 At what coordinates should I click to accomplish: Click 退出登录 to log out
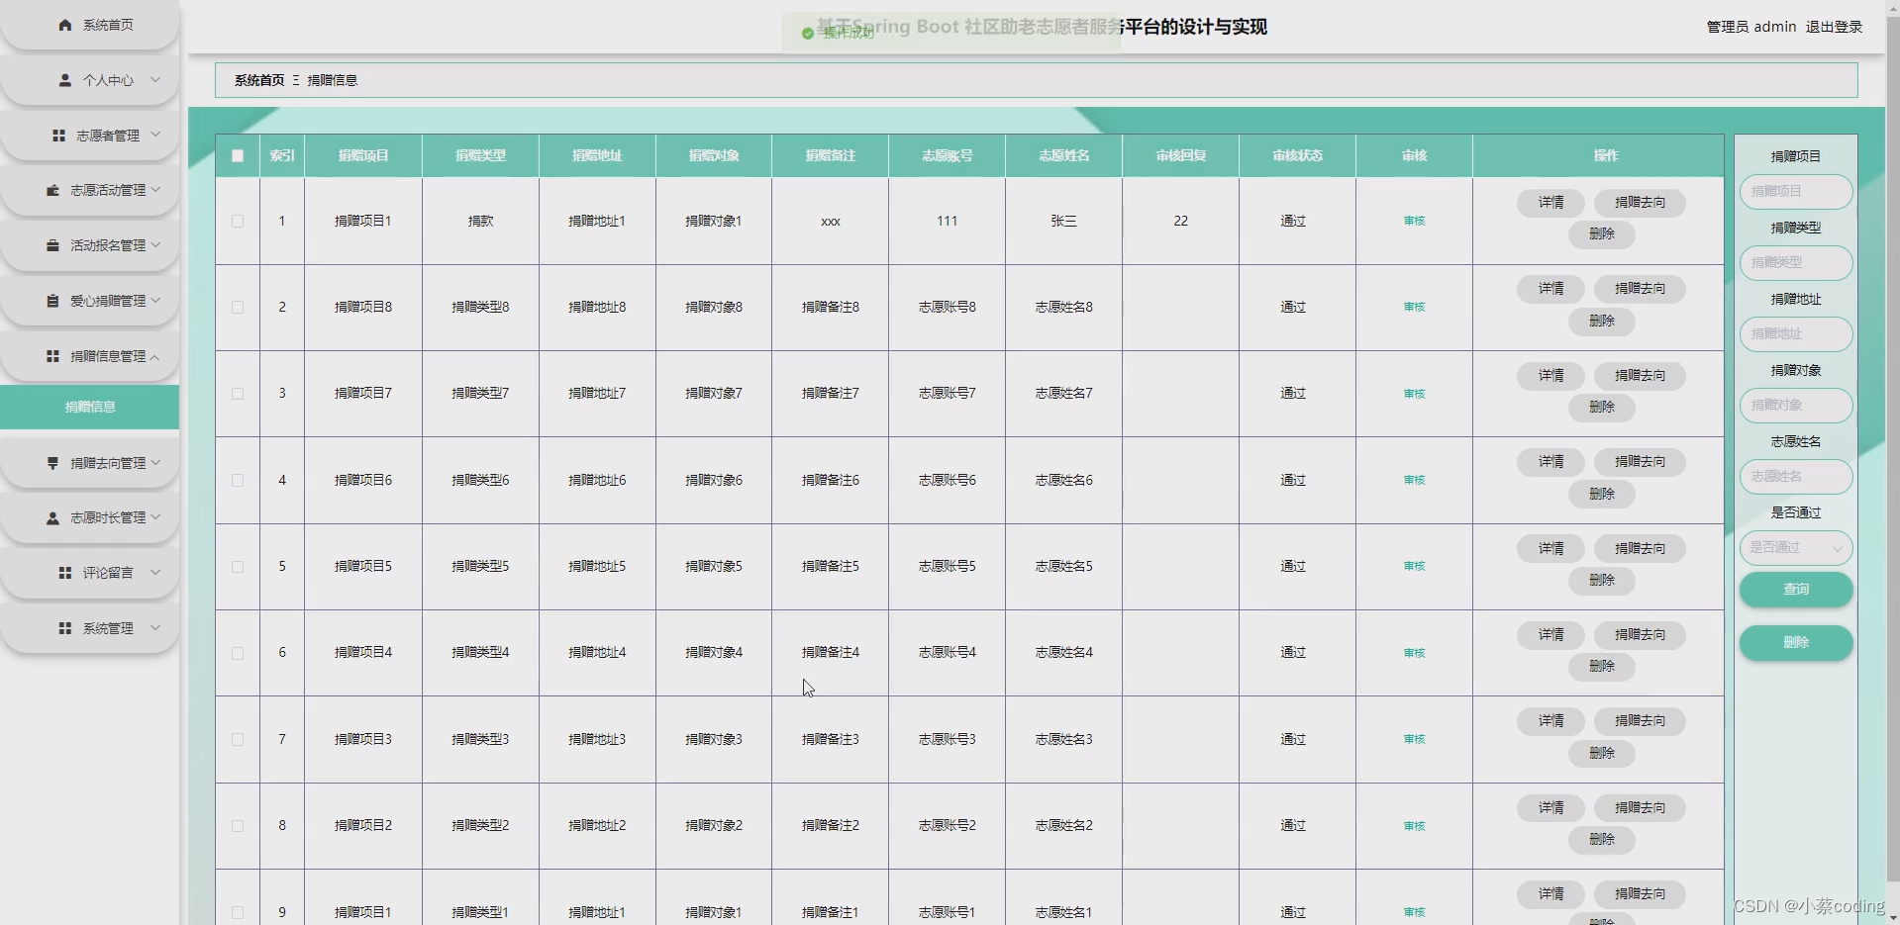tap(1834, 27)
